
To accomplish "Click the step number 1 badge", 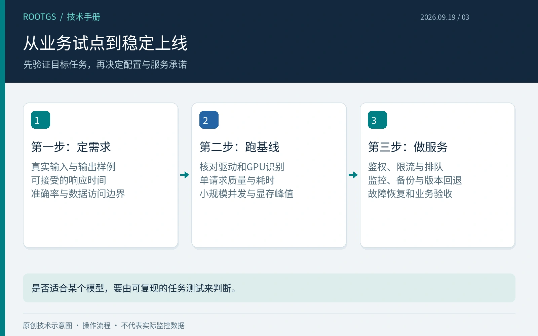I will 40,120.
